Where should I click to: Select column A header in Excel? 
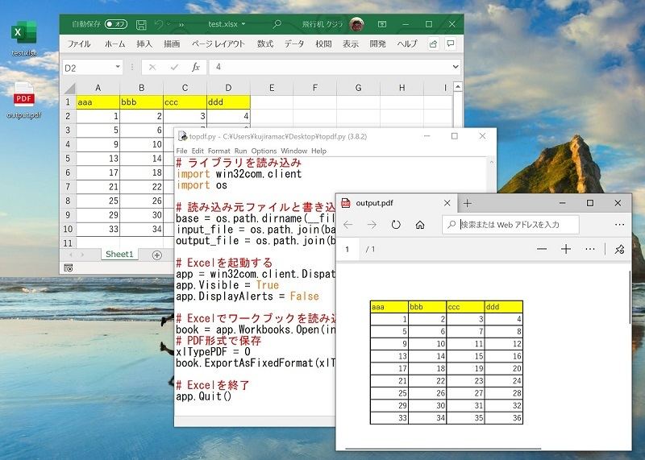98,88
